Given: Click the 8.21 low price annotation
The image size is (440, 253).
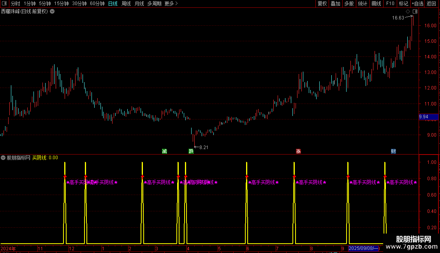Looking at the screenshot, I should pyautogui.click(x=204, y=147).
